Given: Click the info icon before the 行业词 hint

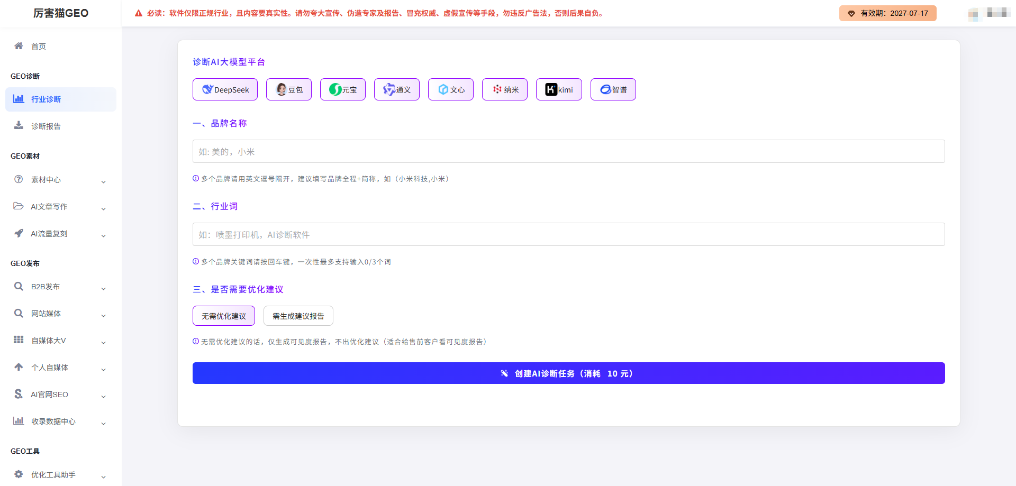Looking at the screenshot, I should click(x=196, y=261).
